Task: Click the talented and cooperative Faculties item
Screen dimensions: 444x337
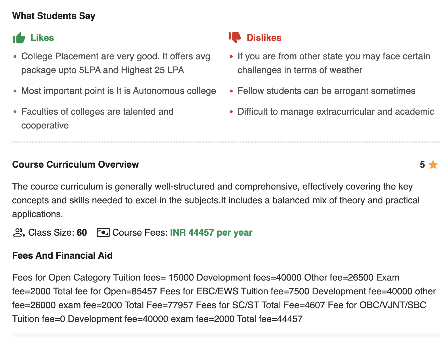Action: point(97,118)
